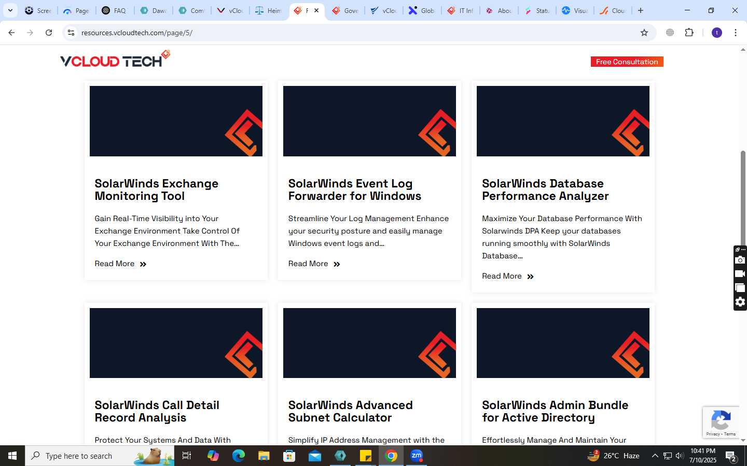Click the taskbar search box
The width and height of the screenshot is (747, 466).
point(100,456)
